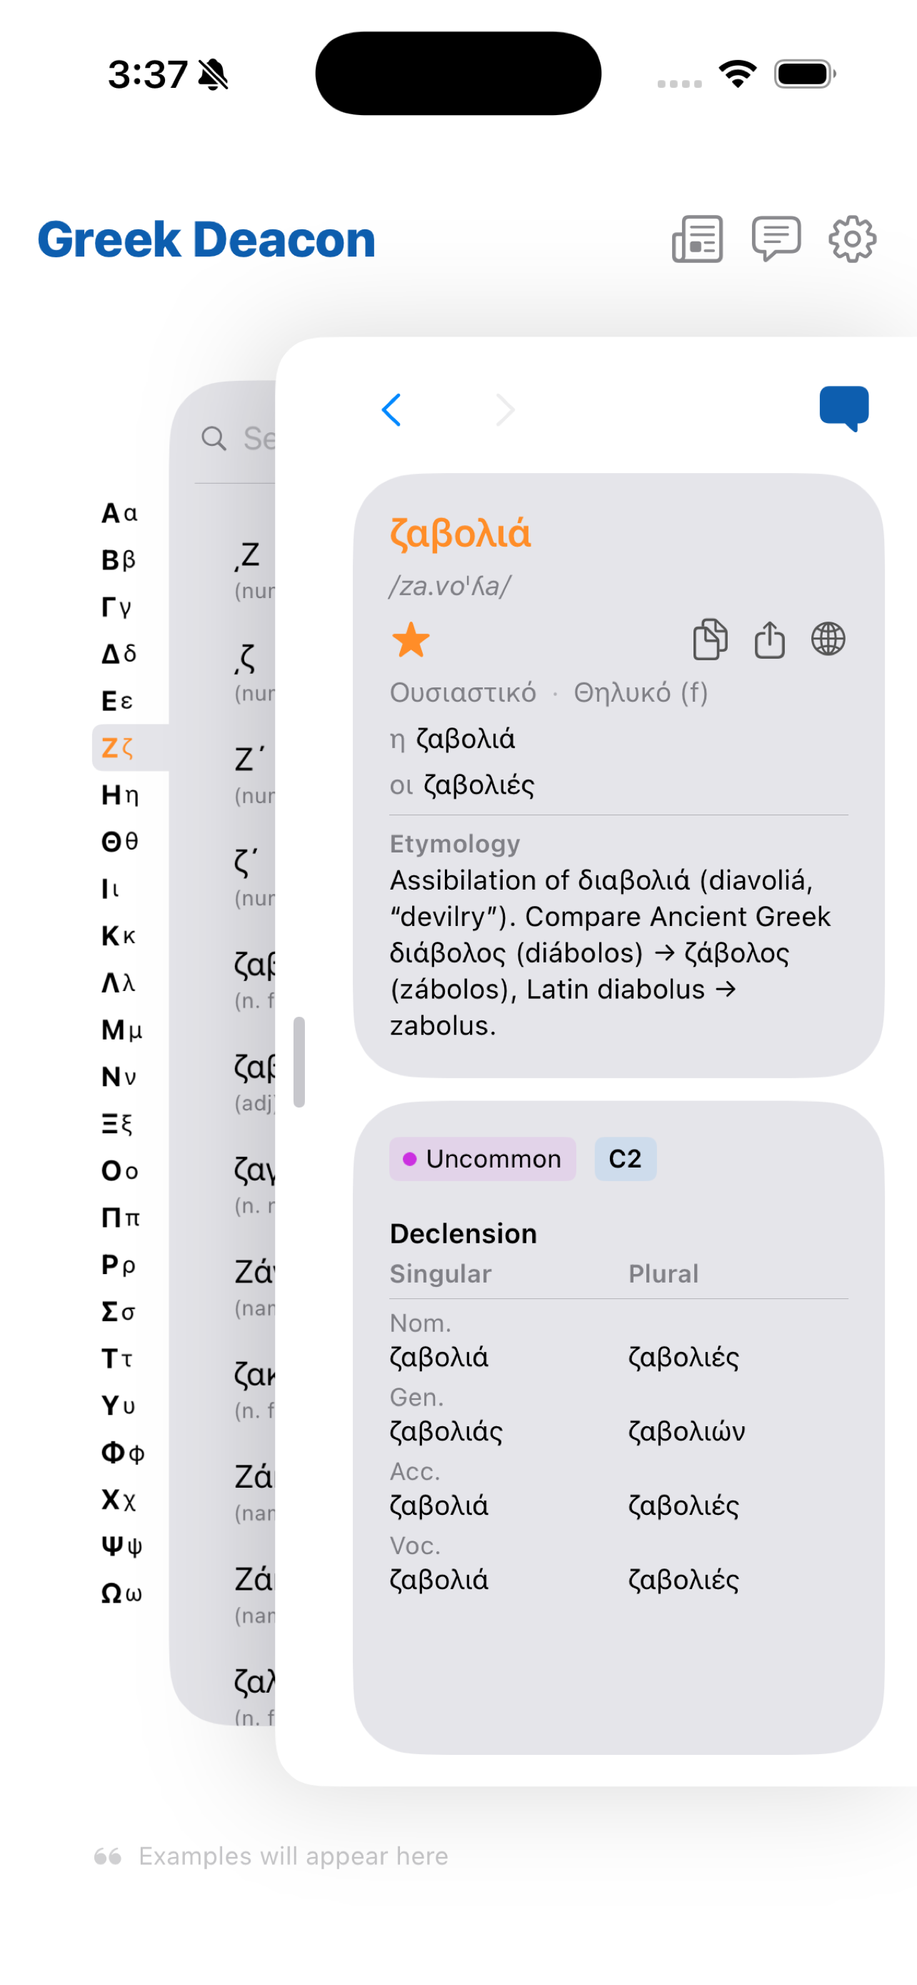Open the web lookup globe icon
Image resolution: width=917 pixels, height=1985 pixels.
pos(828,639)
